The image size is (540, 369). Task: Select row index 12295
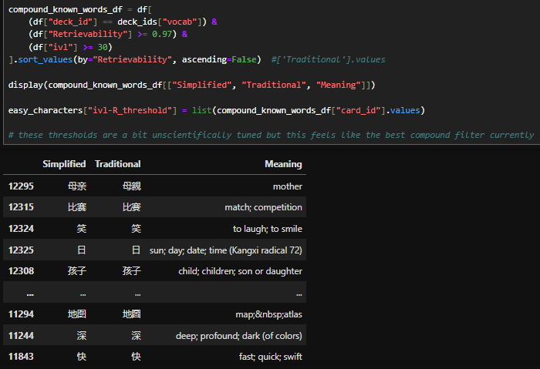click(x=22, y=186)
